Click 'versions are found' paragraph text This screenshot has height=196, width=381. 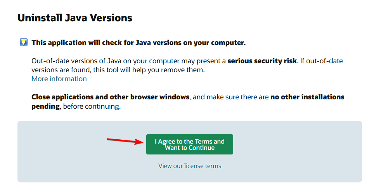61,70
